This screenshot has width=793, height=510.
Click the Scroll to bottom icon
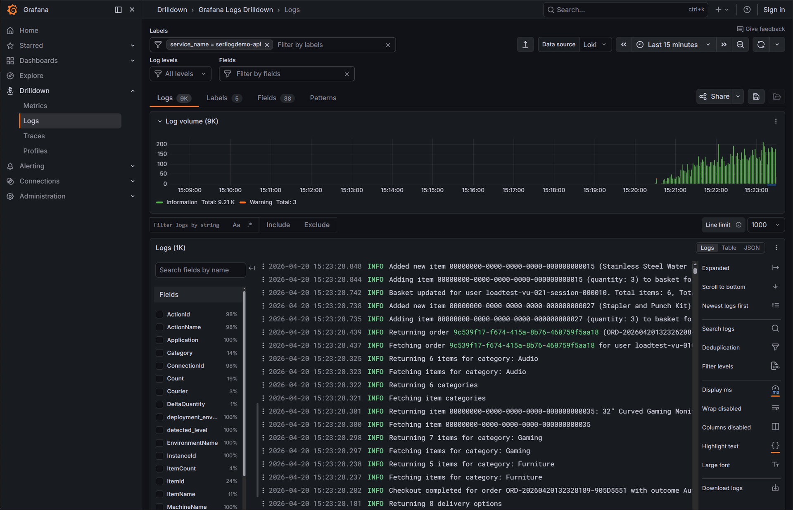pos(775,286)
